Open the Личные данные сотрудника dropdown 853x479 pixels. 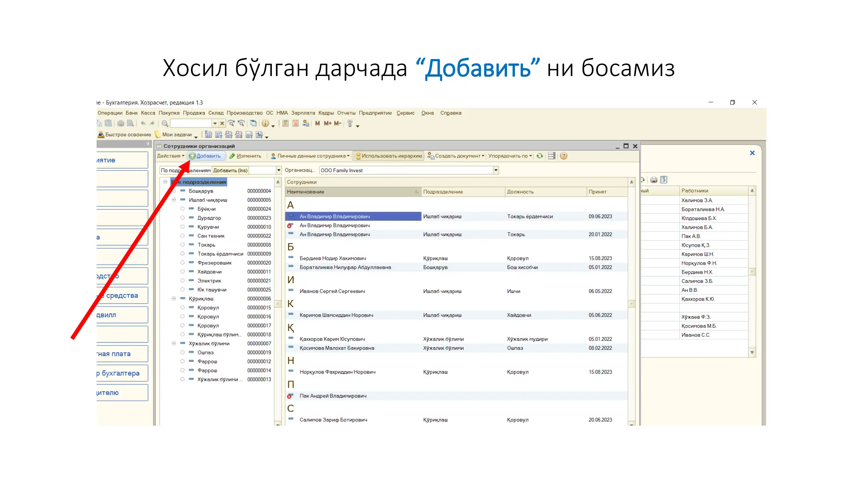pyautogui.click(x=310, y=156)
